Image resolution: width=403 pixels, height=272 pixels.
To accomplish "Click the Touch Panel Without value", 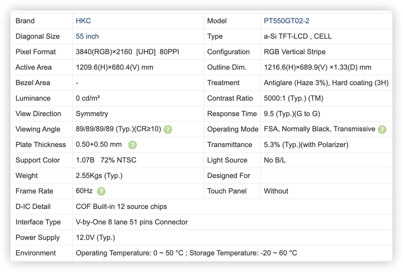I will [276, 191].
